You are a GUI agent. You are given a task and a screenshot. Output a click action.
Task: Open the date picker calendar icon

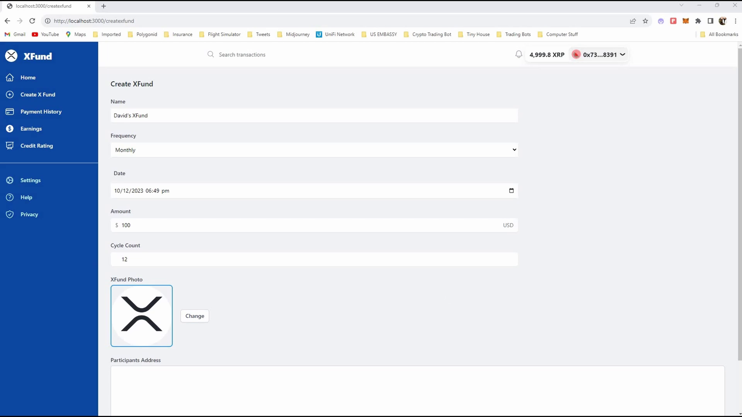[x=511, y=191]
